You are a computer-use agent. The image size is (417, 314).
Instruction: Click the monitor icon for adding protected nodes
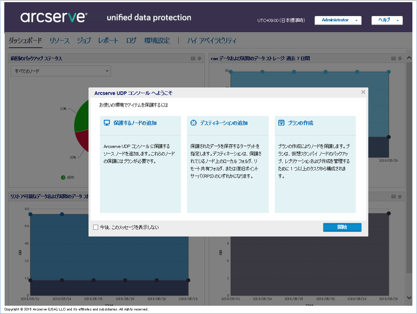[107, 123]
